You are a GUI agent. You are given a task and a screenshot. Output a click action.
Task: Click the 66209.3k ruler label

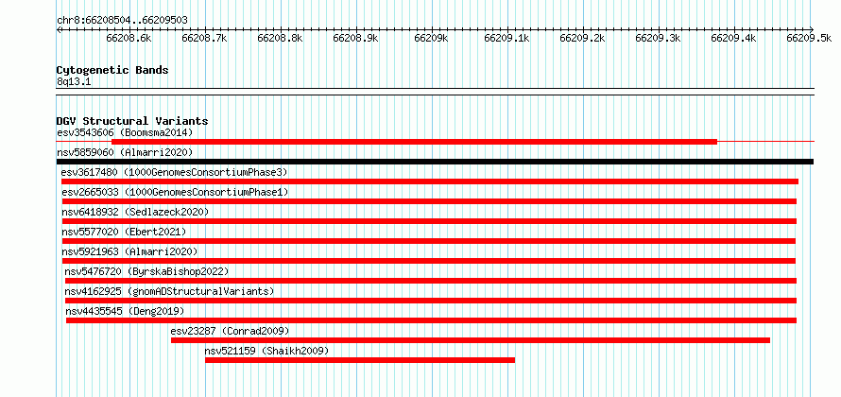pyautogui.click(x=658, y=38)
